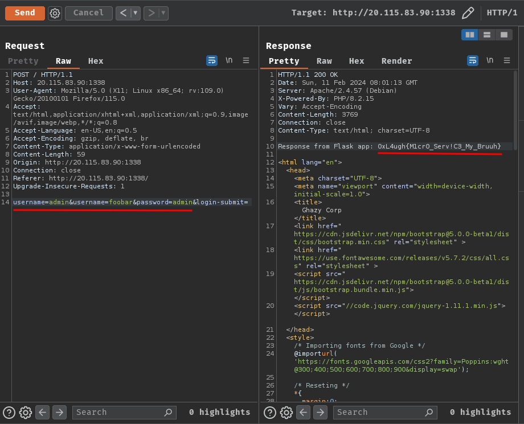Open help icon below Request pane
This screenshot has height=424, width=524.
point(9,413)
